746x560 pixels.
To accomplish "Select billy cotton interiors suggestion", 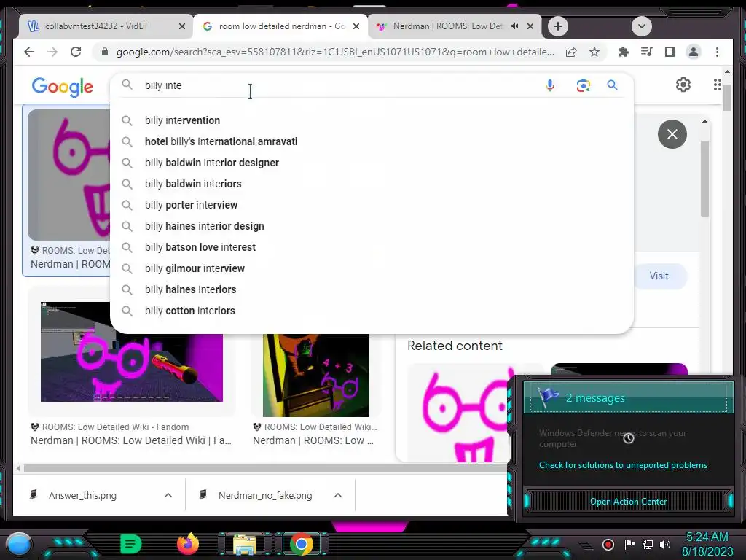I will (372, 311).
